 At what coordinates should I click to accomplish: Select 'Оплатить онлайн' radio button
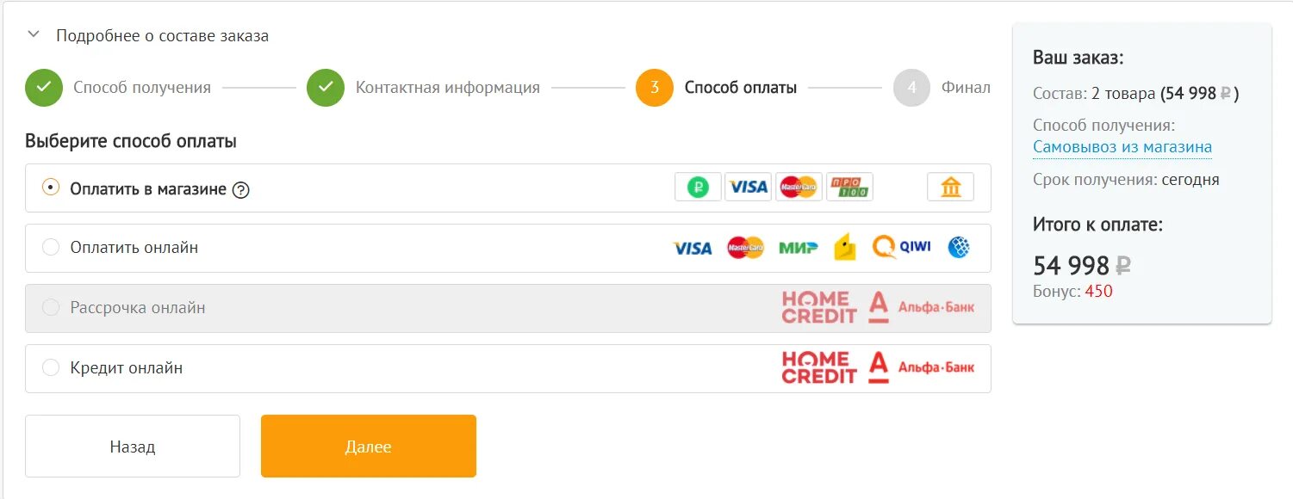51,247
